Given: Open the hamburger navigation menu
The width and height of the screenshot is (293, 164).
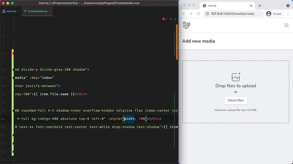Looking at the screenshot, I should 287,26.
